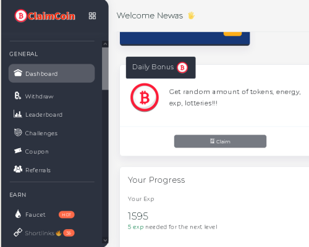Screen dimensions: 309x247
Task: Click the HOT badge beside Faucet
Action: tap(67, 215)
